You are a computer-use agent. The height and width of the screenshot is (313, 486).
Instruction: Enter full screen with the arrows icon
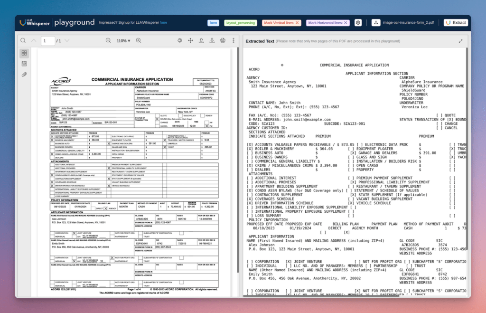(190, 41)
